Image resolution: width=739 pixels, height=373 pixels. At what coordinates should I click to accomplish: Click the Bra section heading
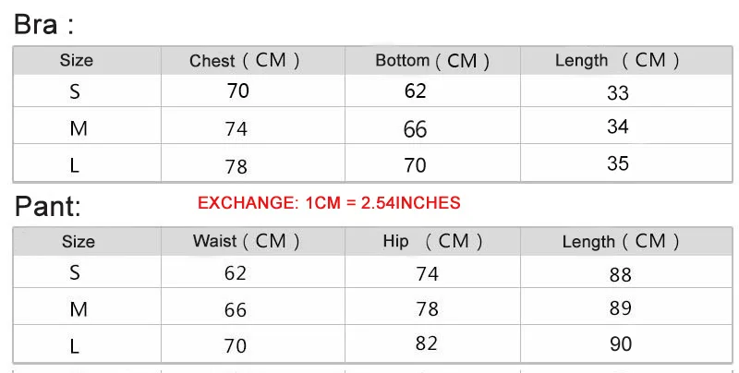click(43, 25)
